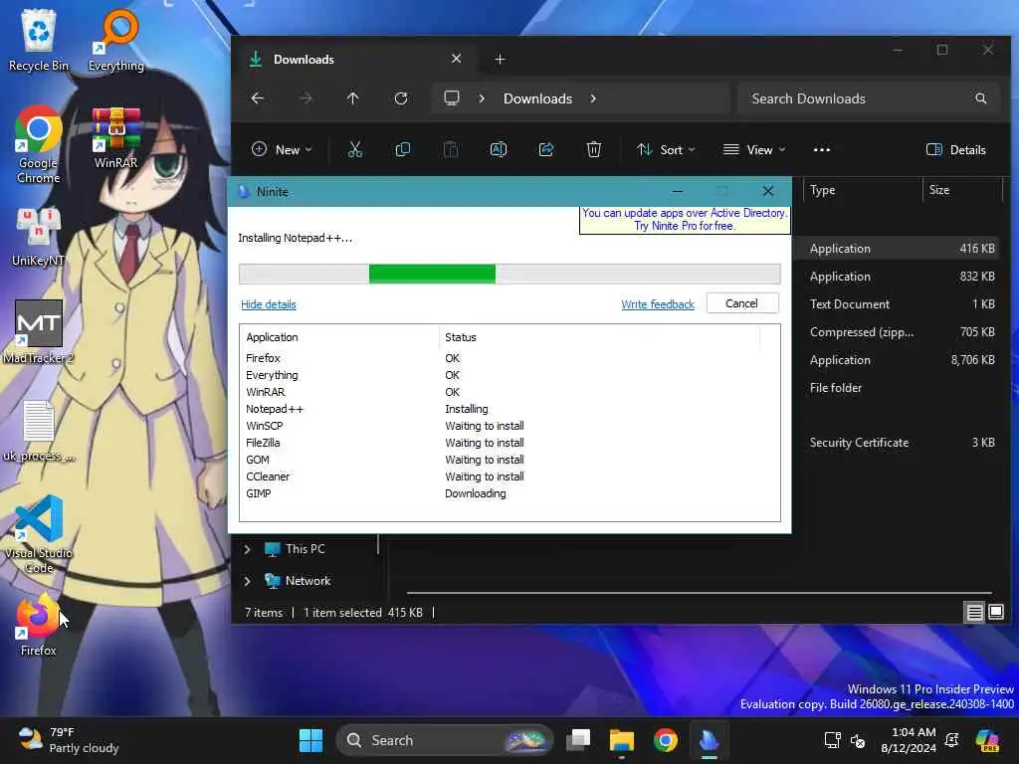1019x764 pixels.
Task: Click the Paste icon in Explorer toolbar
Action: pos(451,150)
